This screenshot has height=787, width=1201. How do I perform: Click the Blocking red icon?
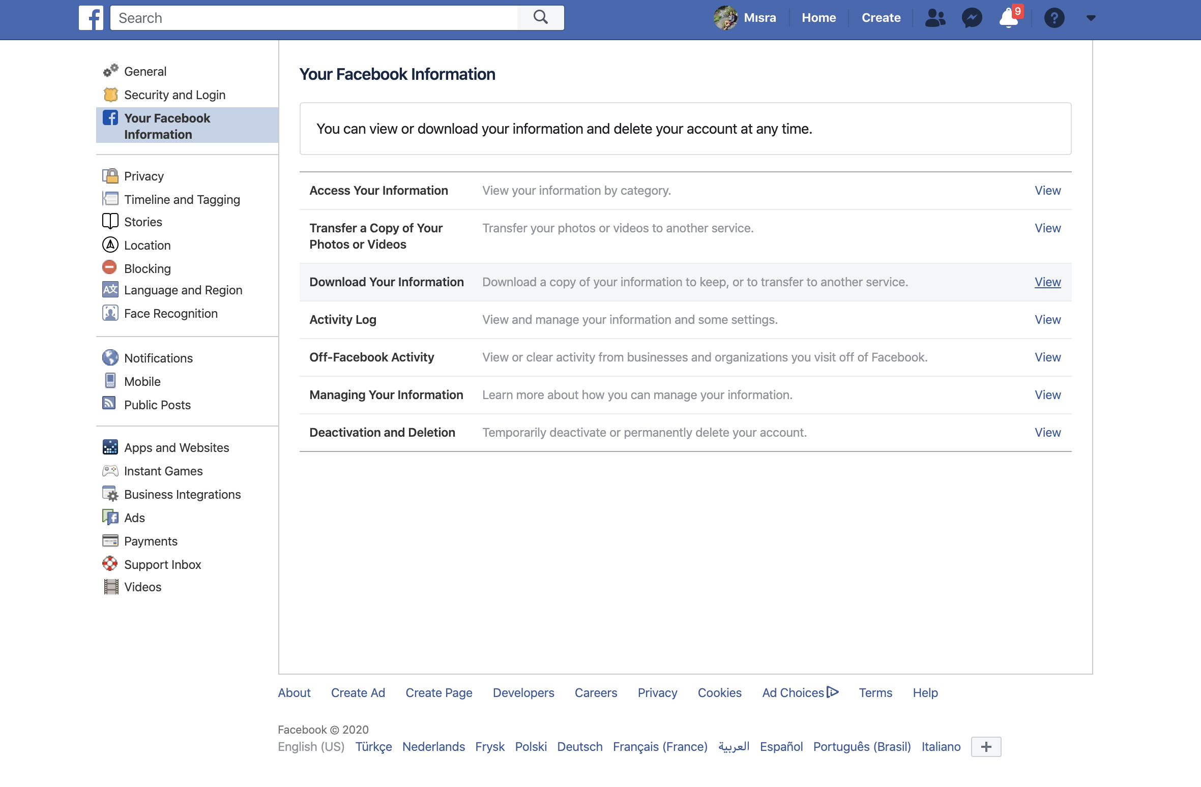(109, 267)
